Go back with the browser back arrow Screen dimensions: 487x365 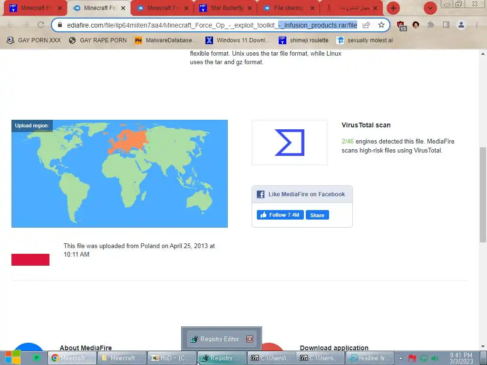click(10, 25)
